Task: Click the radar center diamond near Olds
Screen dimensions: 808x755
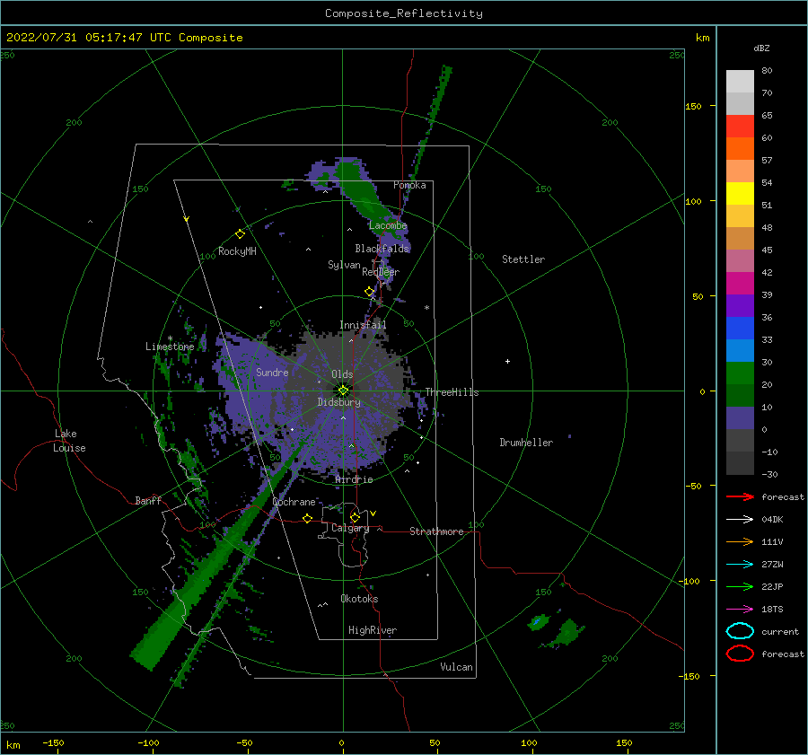Action: (343, 391)
